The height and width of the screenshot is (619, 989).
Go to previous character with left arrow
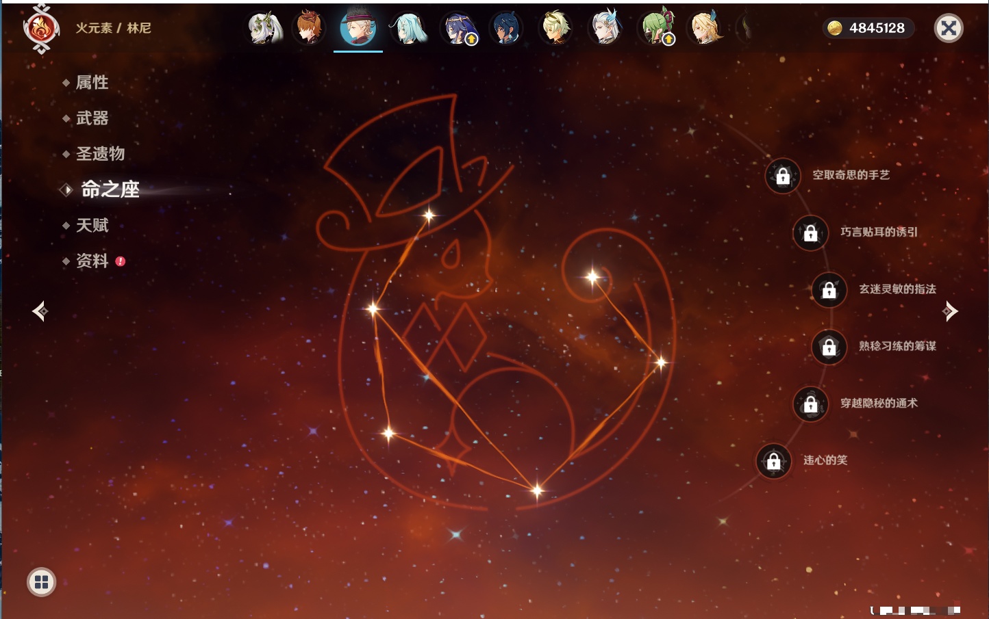(40, 311)
